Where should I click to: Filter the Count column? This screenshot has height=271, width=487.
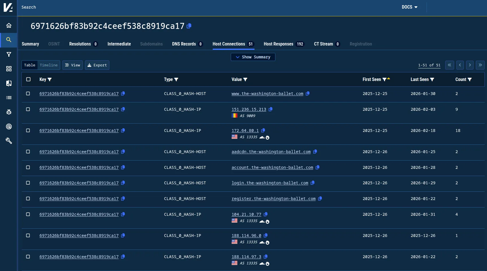click(470, 80)
